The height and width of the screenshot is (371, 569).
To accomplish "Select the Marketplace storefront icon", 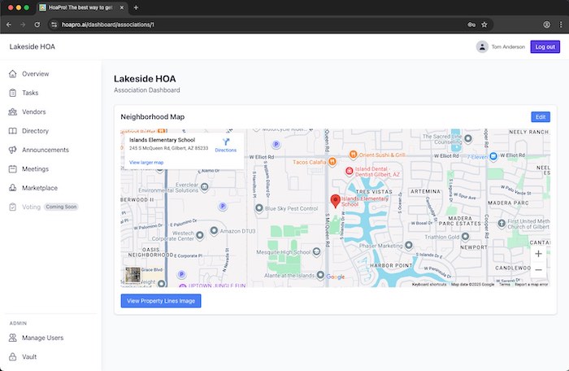I will point(13,188).
